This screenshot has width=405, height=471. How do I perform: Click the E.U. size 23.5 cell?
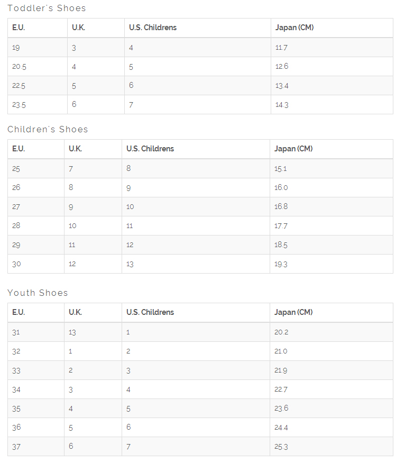(x=19, y=105)
